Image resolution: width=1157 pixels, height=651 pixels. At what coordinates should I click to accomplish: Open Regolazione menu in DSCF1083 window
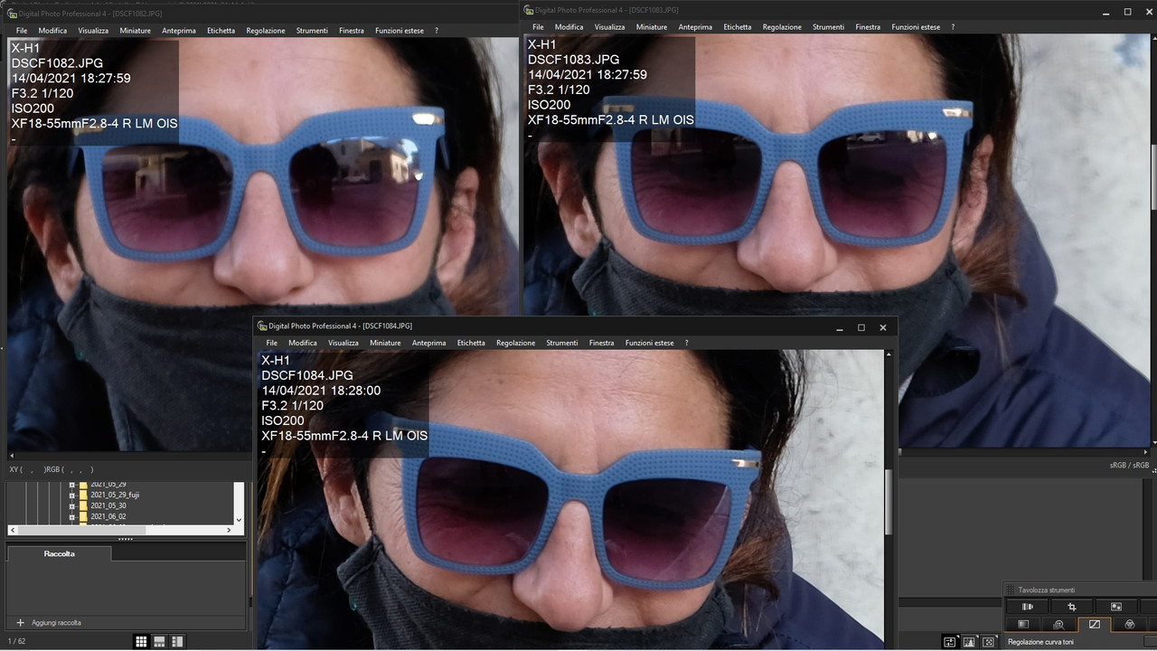coord(782,27)
